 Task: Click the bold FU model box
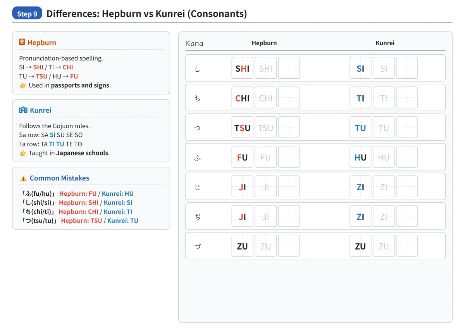243,157
